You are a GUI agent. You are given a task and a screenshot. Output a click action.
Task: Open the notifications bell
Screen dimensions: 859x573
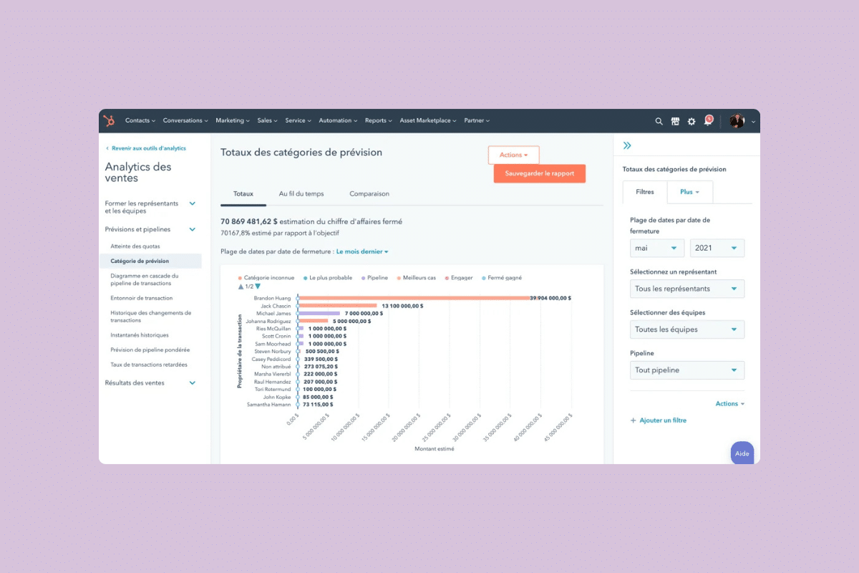[707, 122]
